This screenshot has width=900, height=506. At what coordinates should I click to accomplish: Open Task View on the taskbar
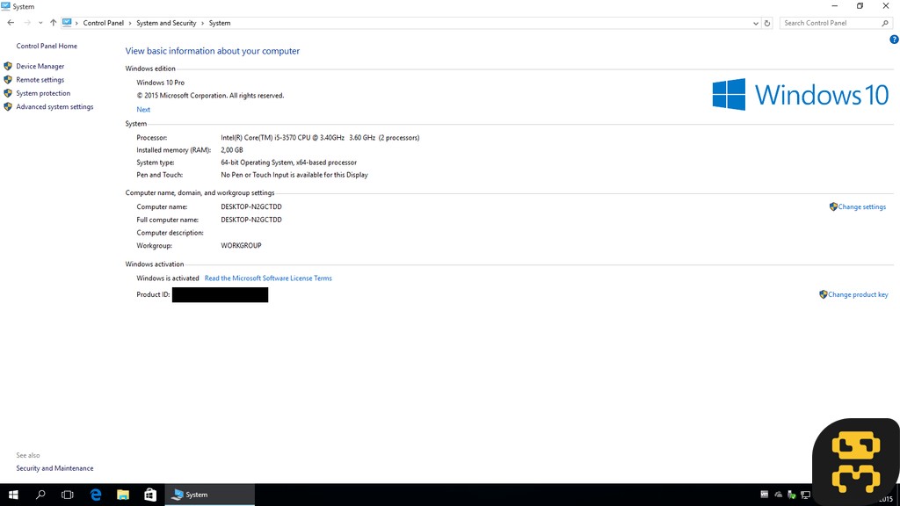pos(68,495)
